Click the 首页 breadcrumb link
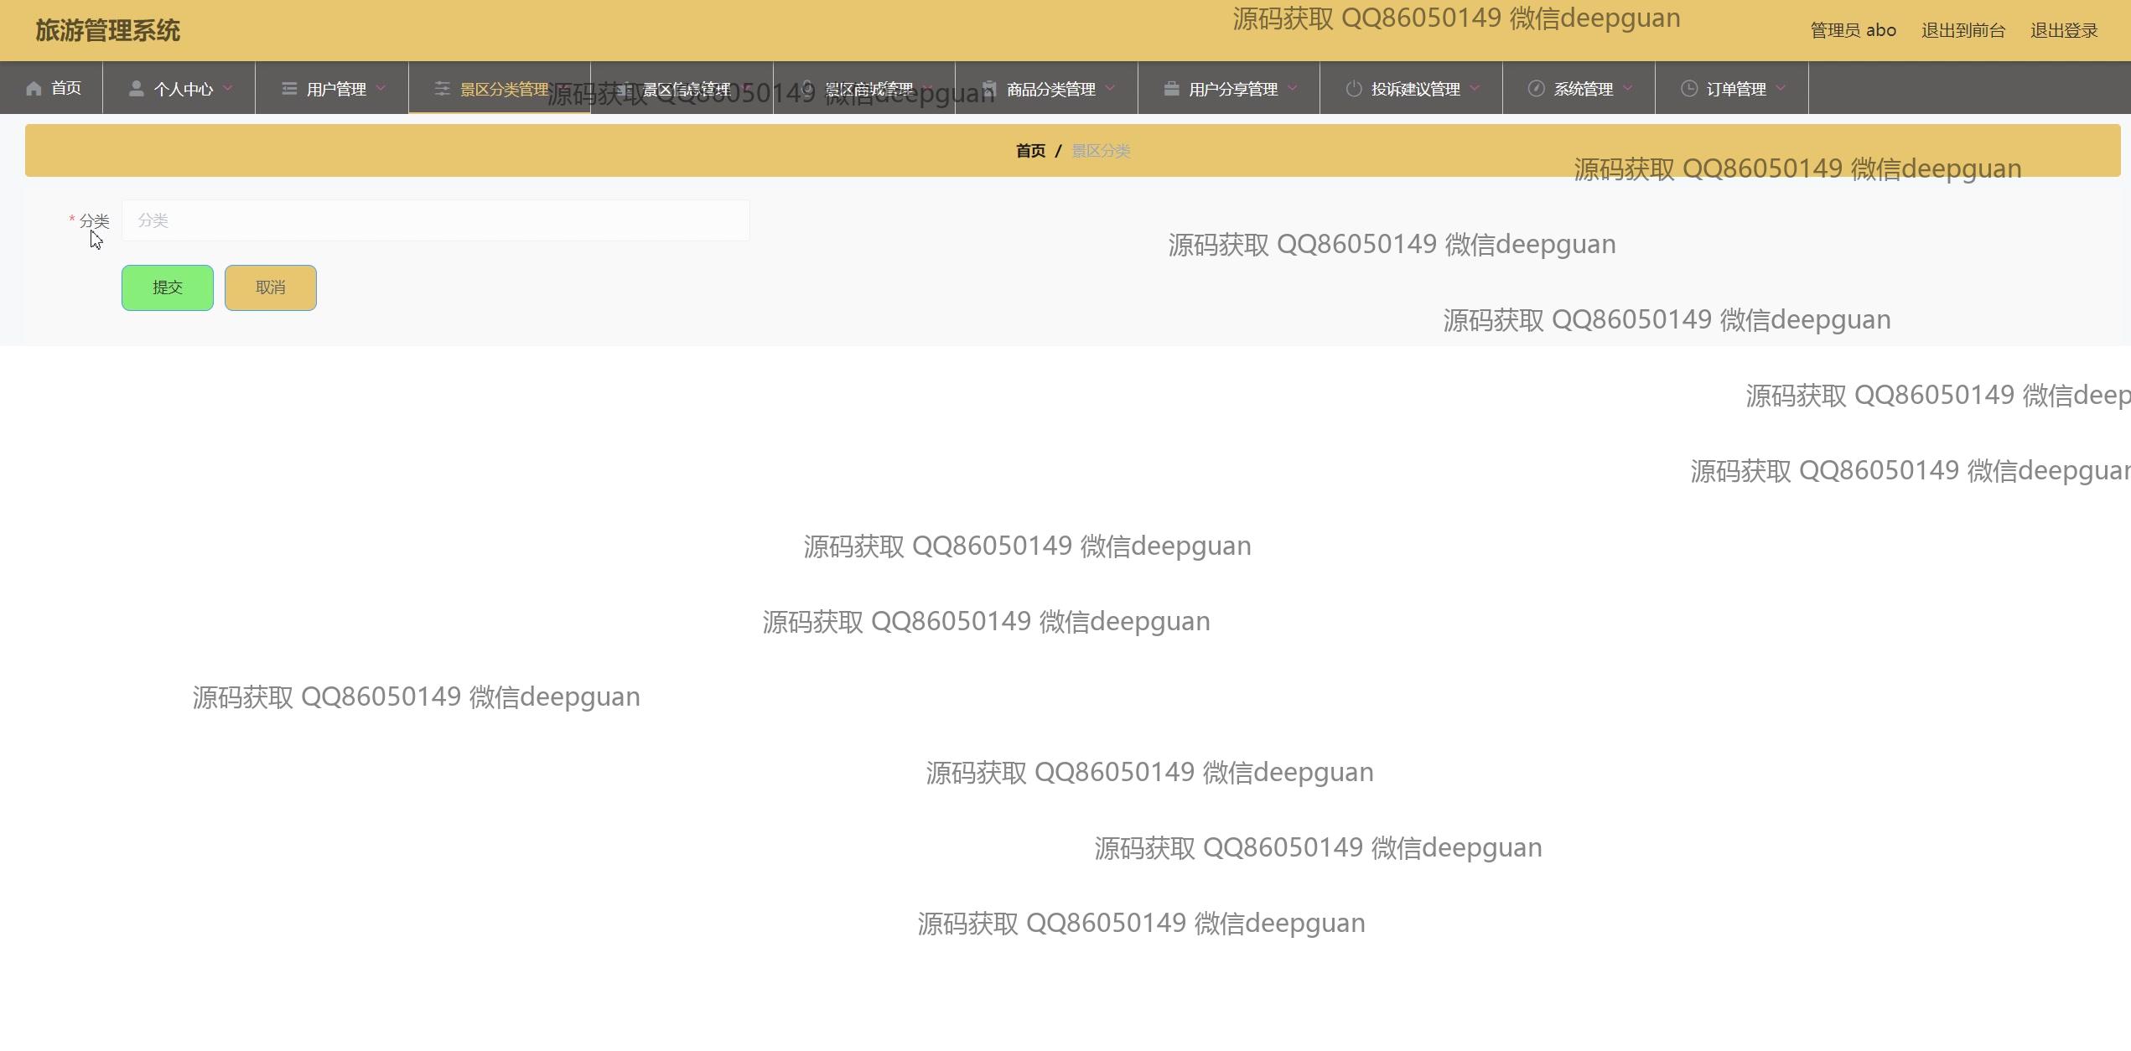Screen dimensions: 2131x1051 1030,151
